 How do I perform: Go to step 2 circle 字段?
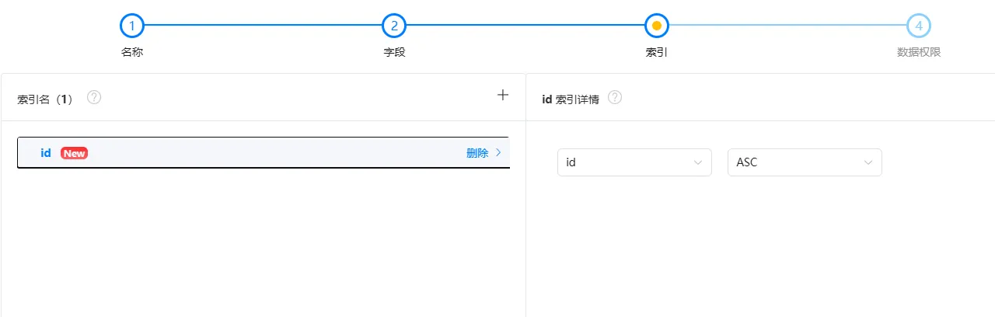click(x=394, y=26)
